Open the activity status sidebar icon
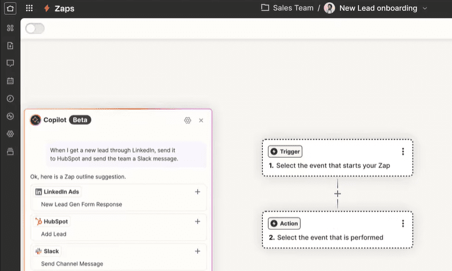This screenshot has height=271, width=452. click(10, 116)
